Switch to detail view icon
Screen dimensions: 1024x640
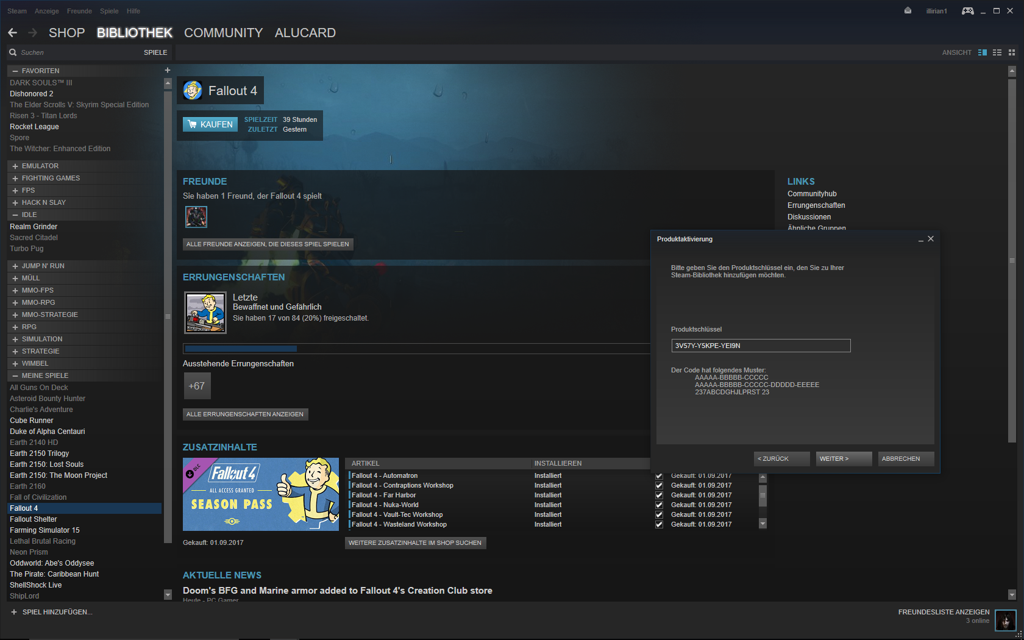983,52
